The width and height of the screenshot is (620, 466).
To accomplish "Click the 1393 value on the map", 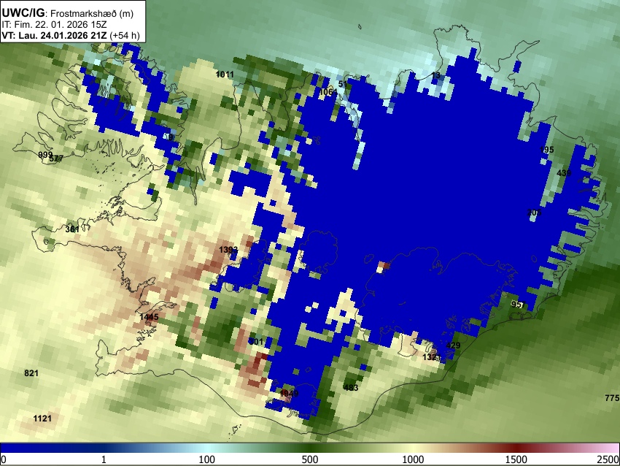I will [228, 250].
